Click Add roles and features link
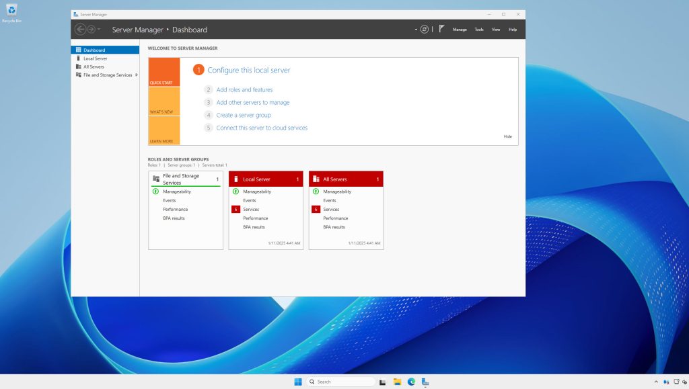The width and height of the screenshot is (689, 389). pyautogui.click(x=244, y=89)
